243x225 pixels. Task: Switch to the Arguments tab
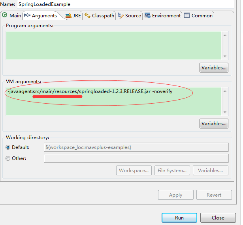(x=41, y=15)
